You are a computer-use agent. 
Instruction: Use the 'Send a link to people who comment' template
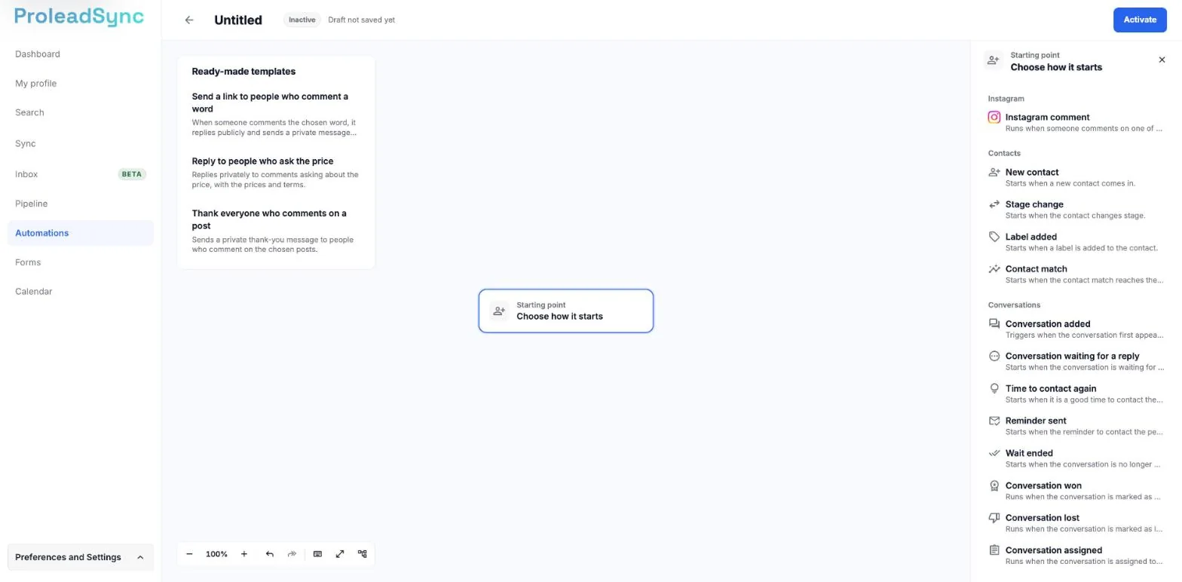tap(276, 115)
